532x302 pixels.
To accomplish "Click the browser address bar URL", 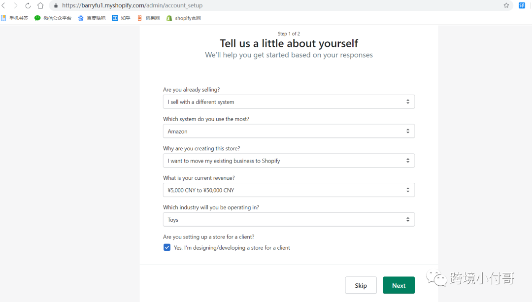I will pos(132,6).
